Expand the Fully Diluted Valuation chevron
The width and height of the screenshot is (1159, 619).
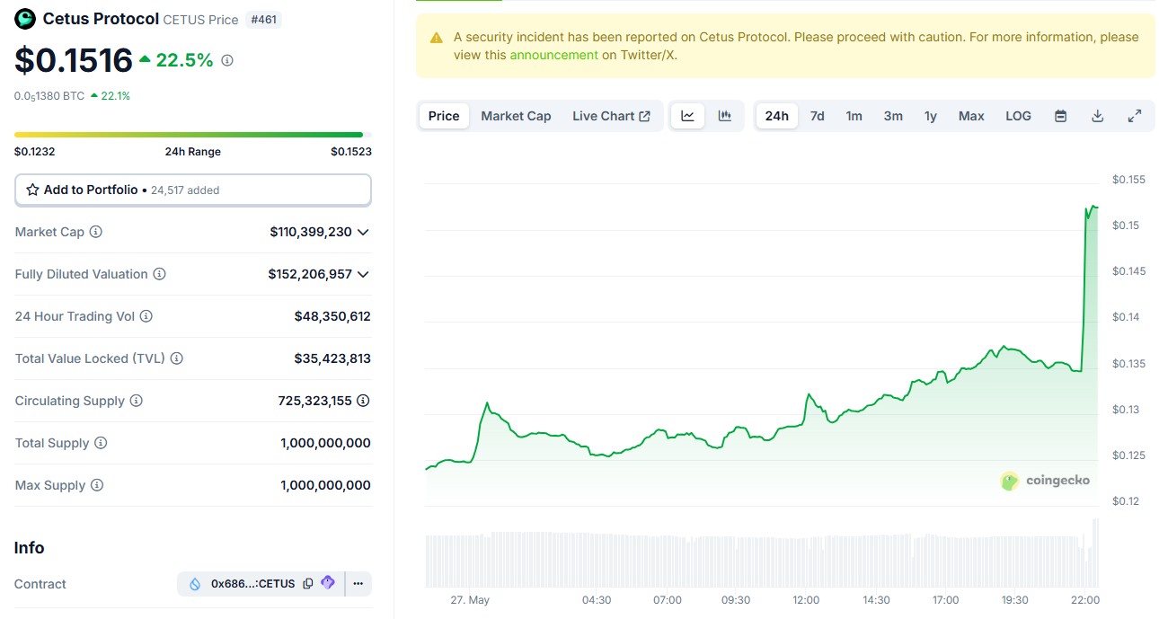pyautogui.click(x=363, y=274)
